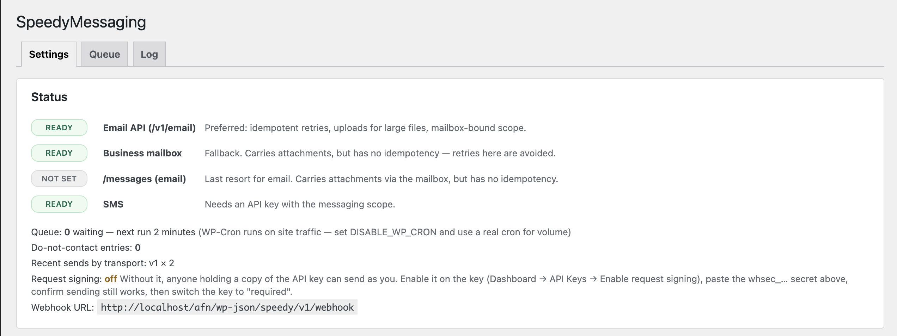Screen dimensions: 897x336
Task: Click the /messages (email) label
Action: point(144,179)
